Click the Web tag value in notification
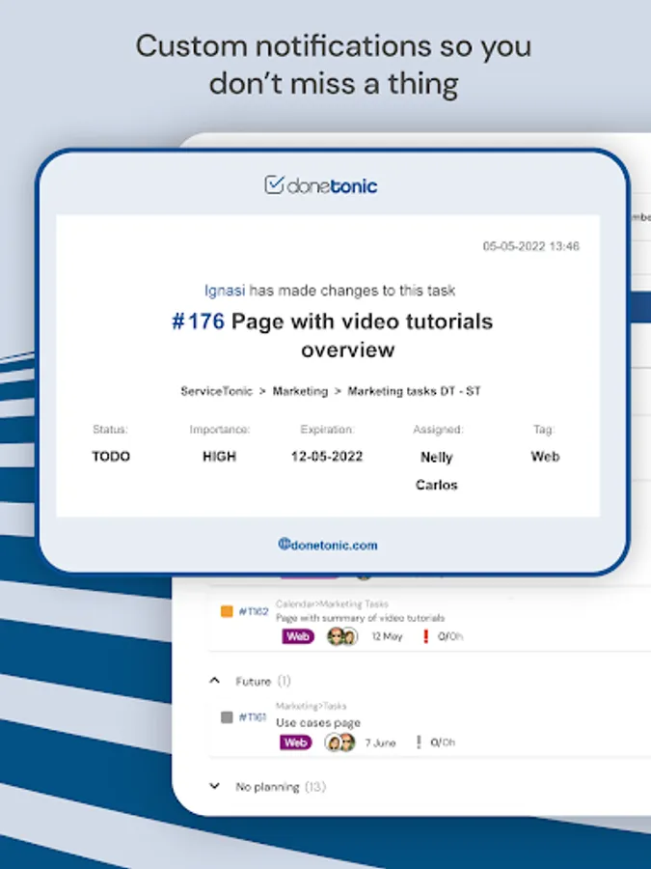This screenshot has width=651, height=869. 545,457
